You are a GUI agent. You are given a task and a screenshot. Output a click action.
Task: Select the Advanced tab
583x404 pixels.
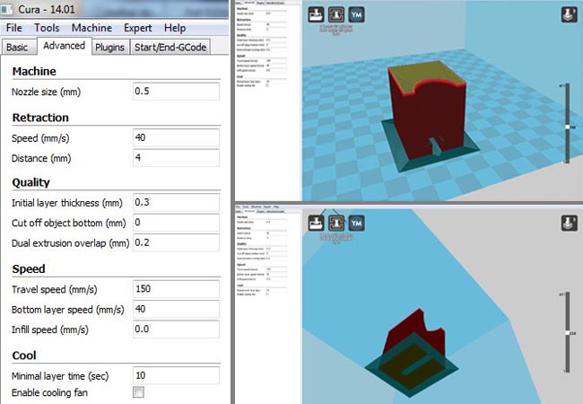pyautogui.click(x=64, y=46)
